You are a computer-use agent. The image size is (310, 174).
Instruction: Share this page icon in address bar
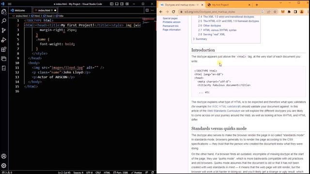[268, 12]
